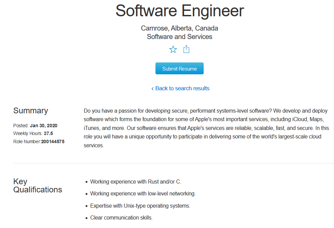Favorite this job with the star icon

tap(173, 50)
